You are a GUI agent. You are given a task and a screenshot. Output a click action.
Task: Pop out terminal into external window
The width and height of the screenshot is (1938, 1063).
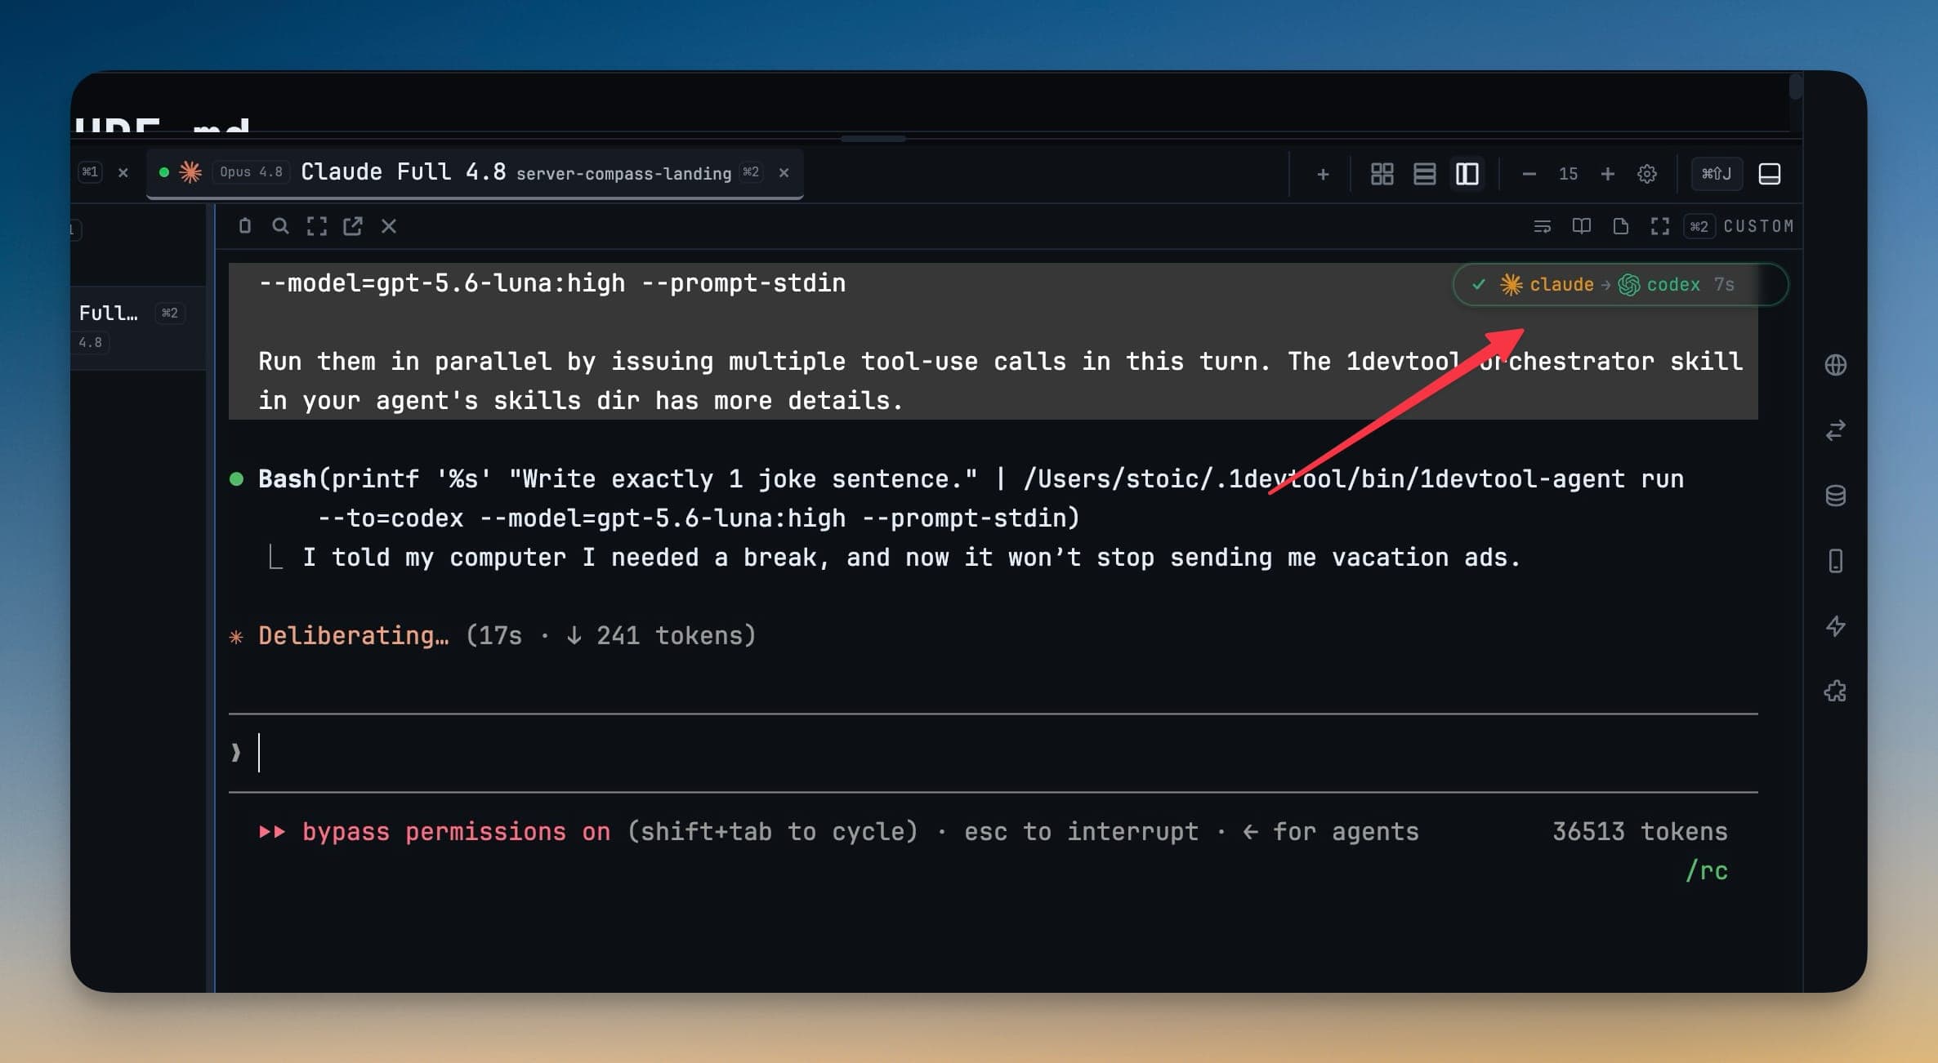pyautogui.click(x=352, y=226)
